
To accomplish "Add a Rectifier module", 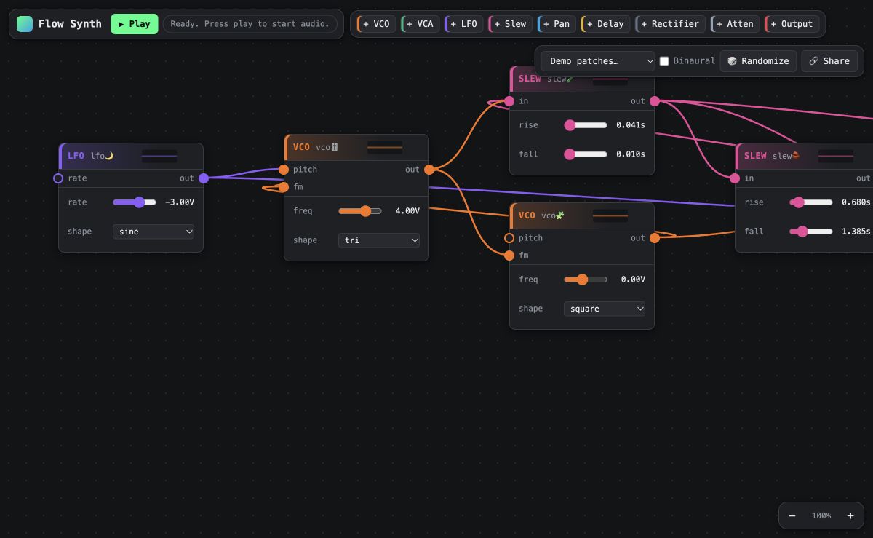I will [670, 24].
